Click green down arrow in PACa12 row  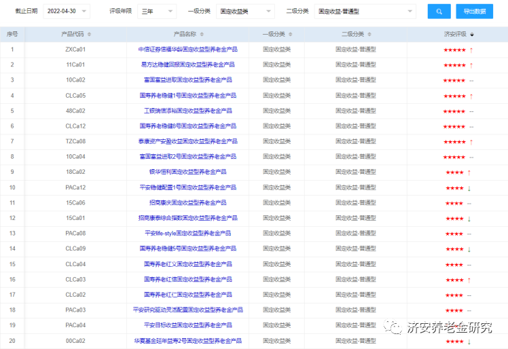469,188
